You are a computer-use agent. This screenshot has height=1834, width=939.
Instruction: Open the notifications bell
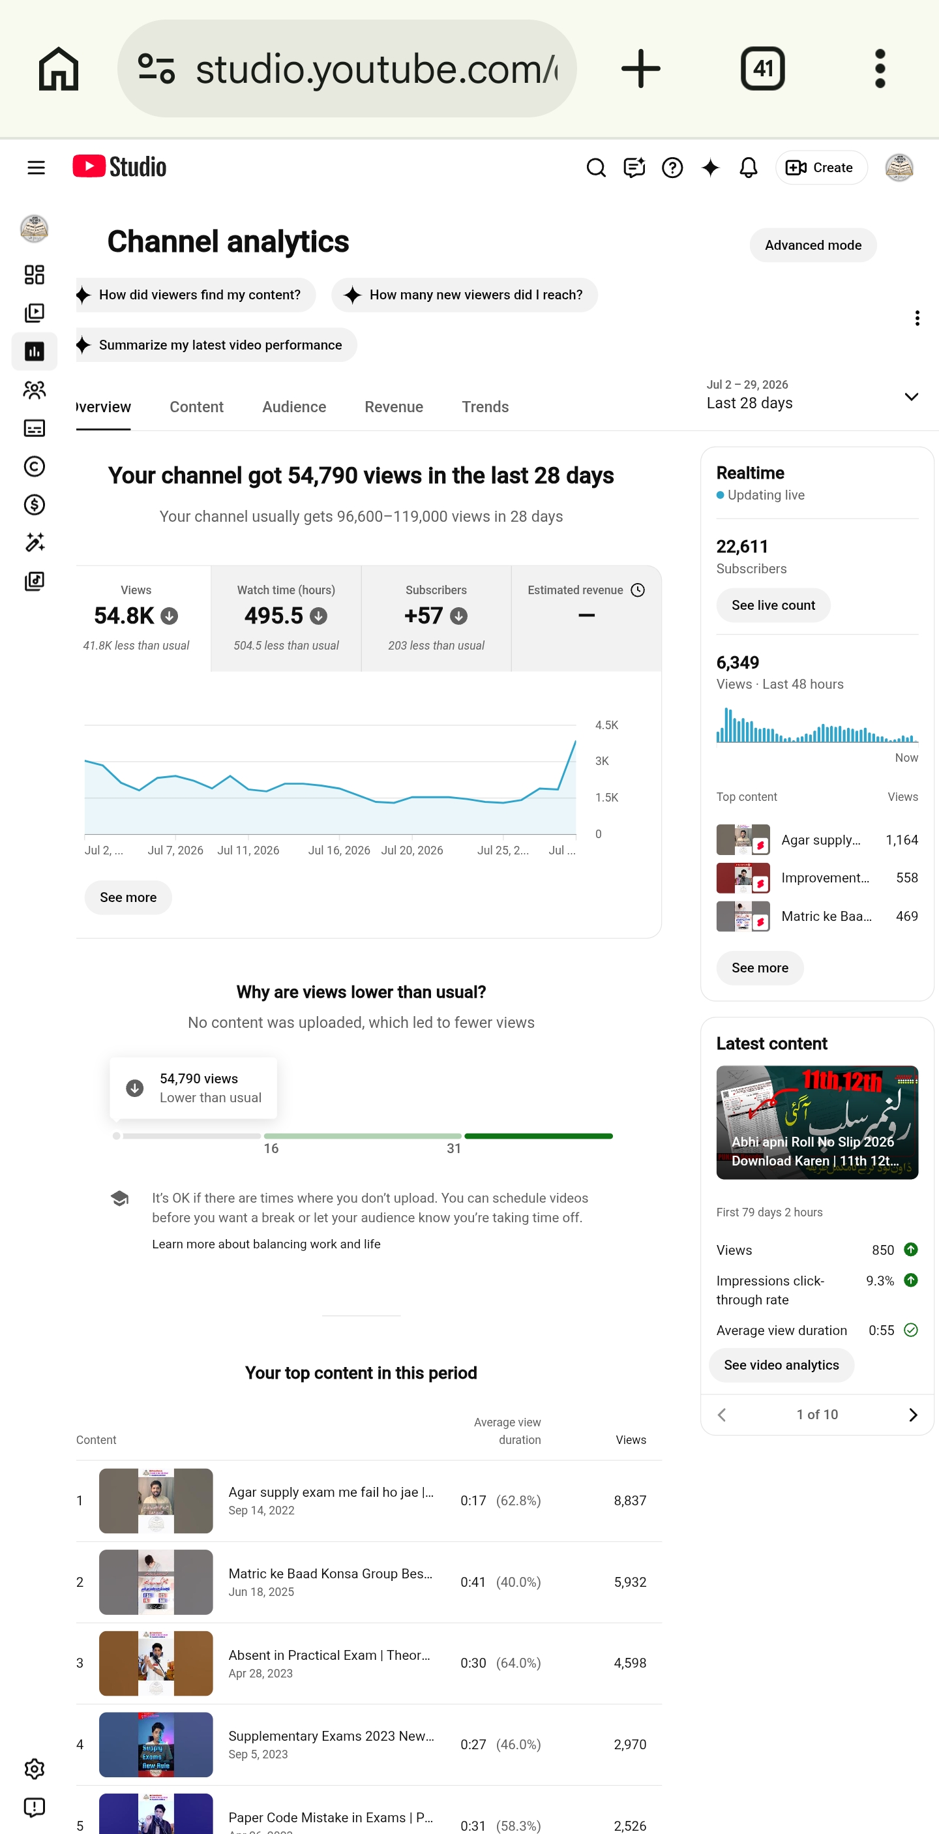click(x=748, y=168)
